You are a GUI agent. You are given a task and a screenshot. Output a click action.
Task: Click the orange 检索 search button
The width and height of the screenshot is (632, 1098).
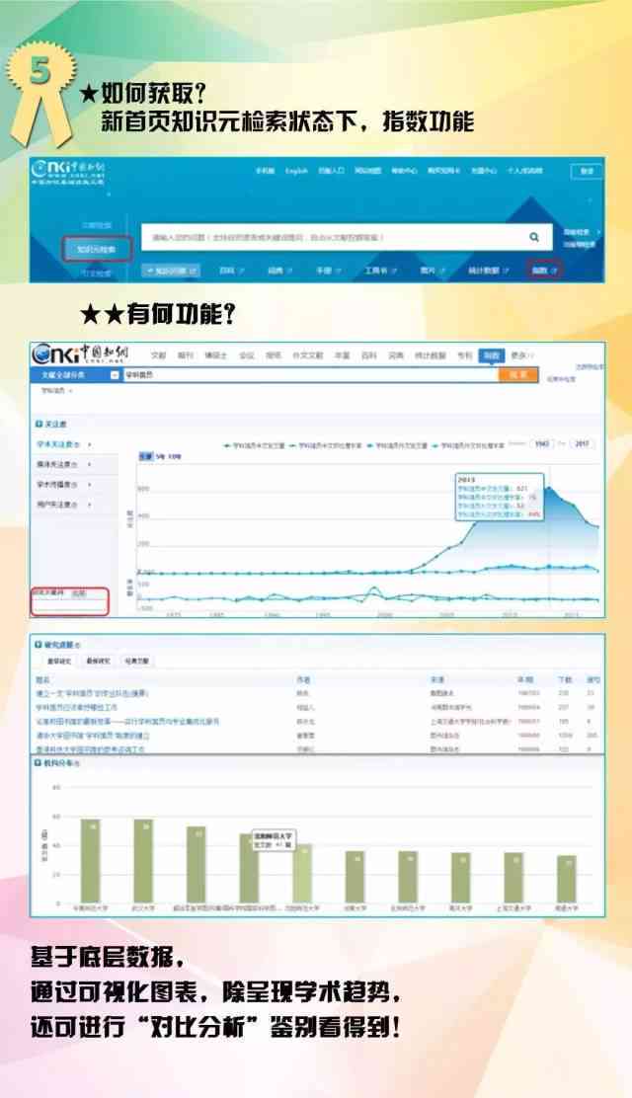tap(517, 375)
